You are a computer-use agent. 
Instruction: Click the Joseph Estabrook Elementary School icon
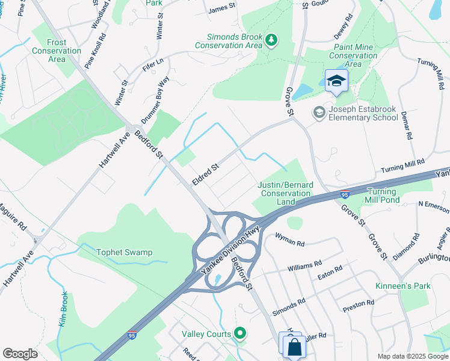tap(319, 113)
